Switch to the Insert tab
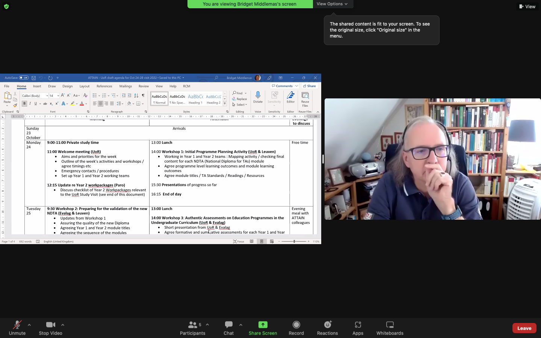 coord(37,86)
